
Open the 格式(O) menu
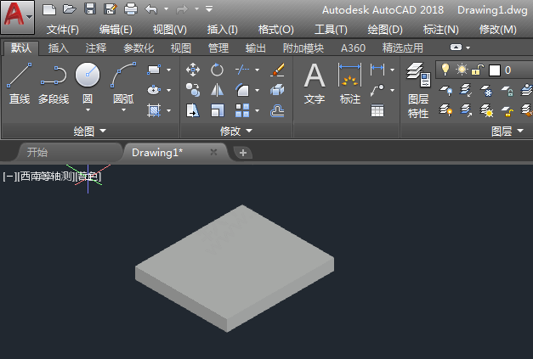[275, 30]
